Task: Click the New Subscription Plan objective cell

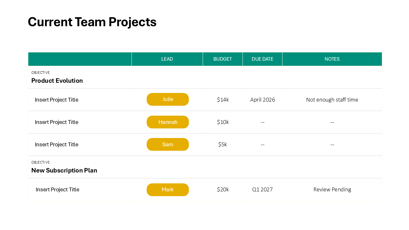Action: pos(64,170)
